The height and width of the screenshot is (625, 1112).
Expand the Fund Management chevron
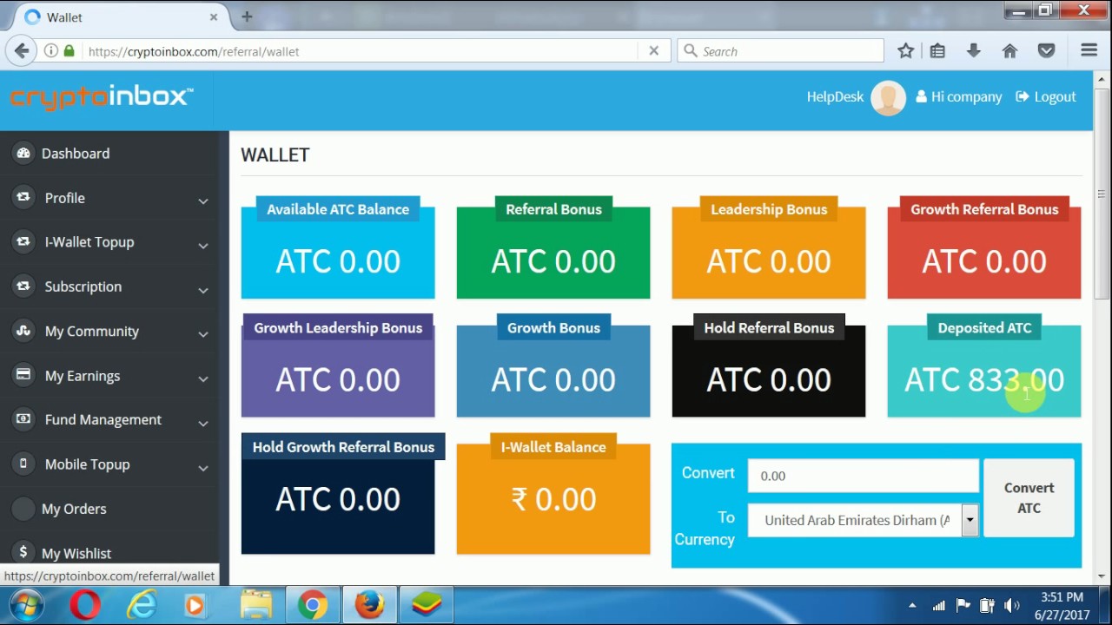coord(202,423)
